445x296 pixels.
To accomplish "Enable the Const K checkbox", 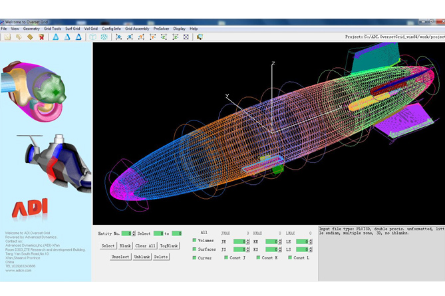I will pyautogui.click(x=258, y=257).
